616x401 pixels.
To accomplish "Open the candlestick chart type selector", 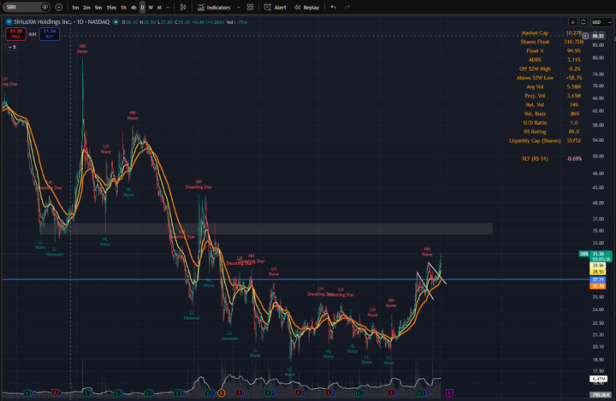I will [x=183, y=8].
